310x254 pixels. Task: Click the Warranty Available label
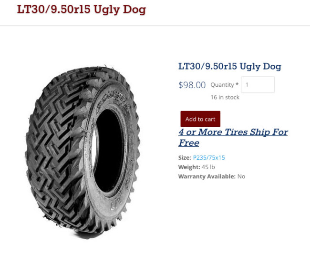pos(207,176)
